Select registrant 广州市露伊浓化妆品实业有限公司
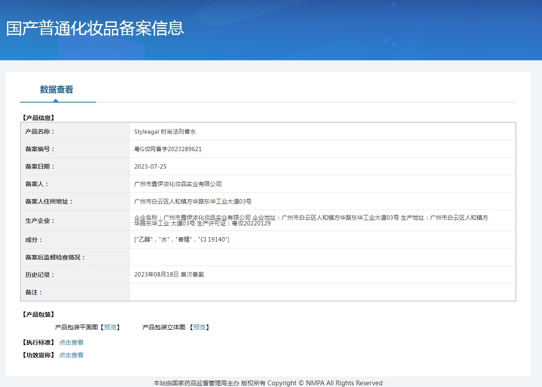The width and height of the screenshot is (542, 387). (178, 184)
